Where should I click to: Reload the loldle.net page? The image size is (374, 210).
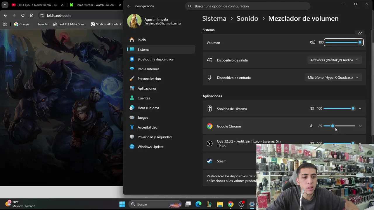tap(23, 15)
